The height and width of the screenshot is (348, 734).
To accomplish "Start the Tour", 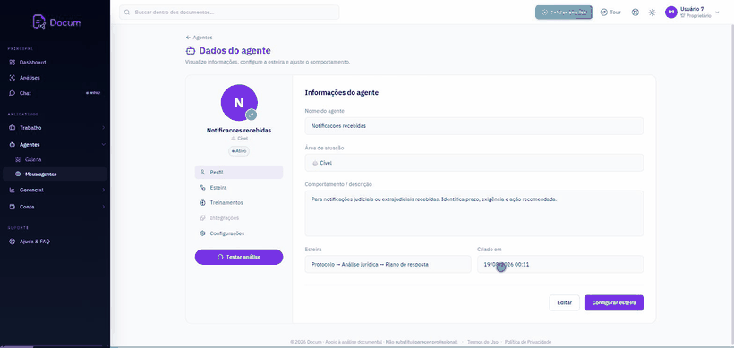I will [x=610, y=13].
